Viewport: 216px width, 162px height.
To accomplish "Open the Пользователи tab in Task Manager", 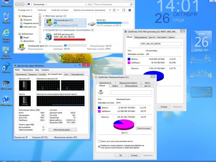I will click(x=77, y=75).
